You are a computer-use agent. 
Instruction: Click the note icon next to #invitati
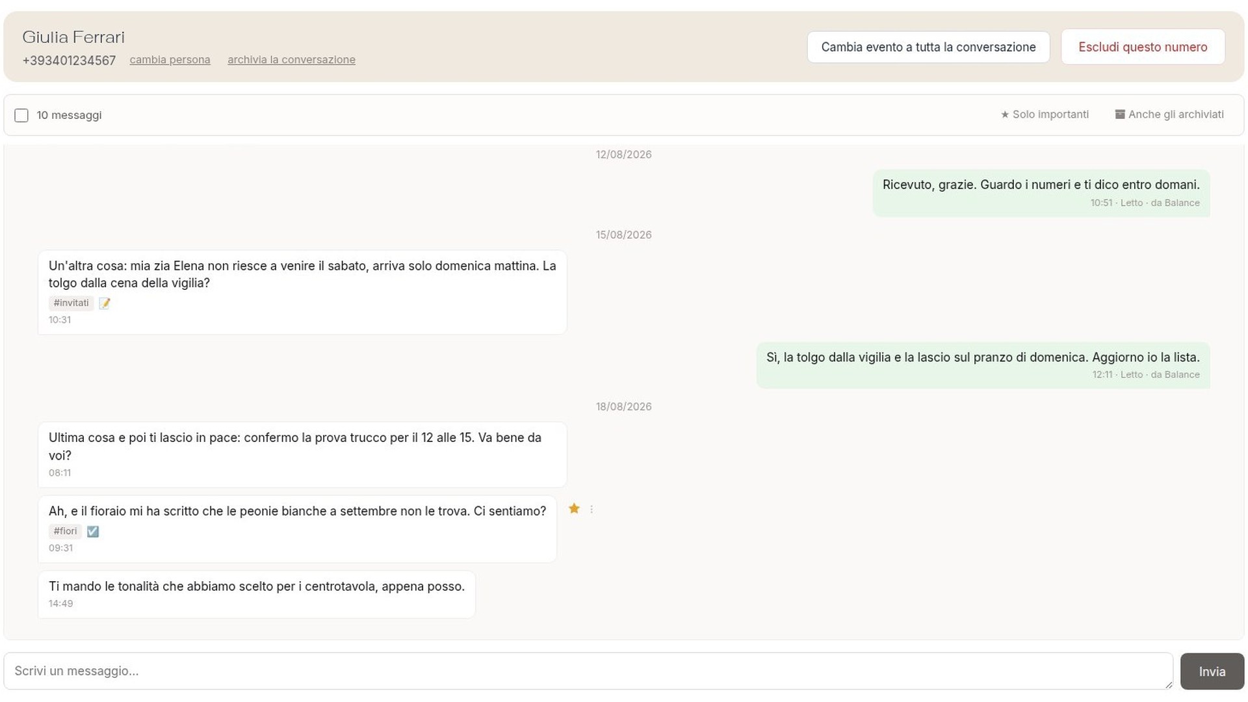(x=105, y=303)
